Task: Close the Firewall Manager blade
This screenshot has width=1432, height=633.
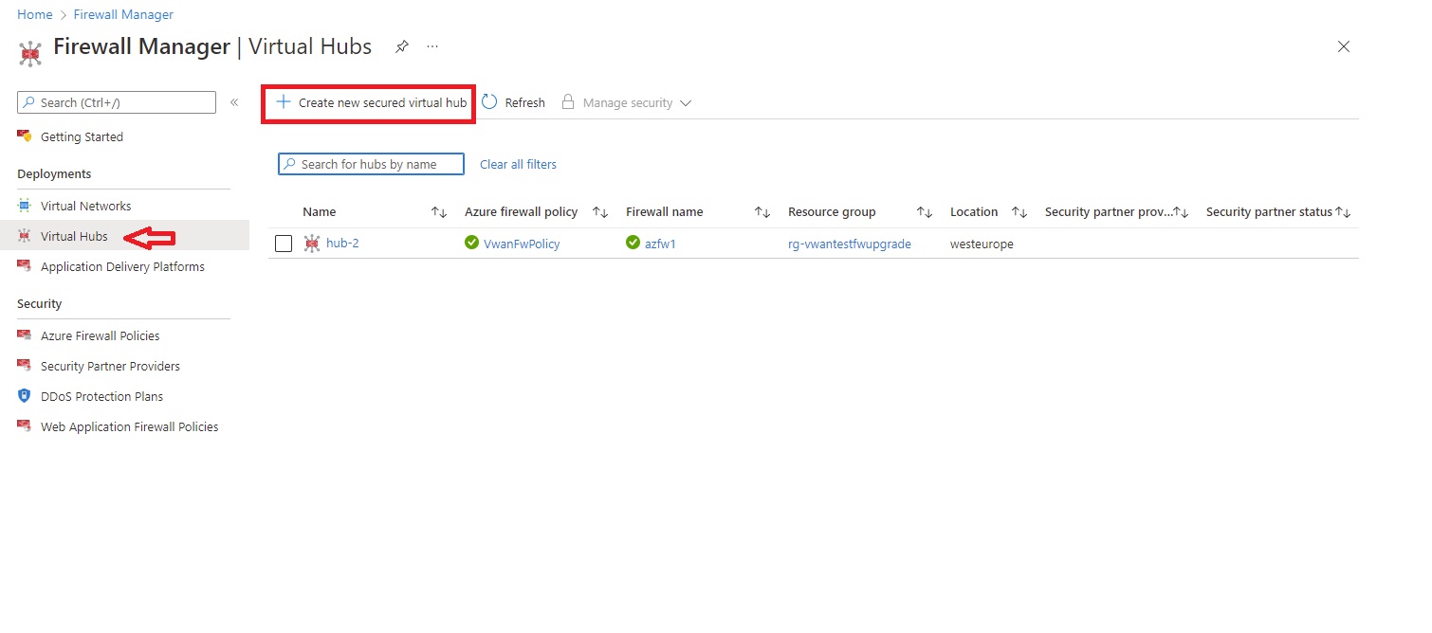Action: tap(1343, 46)
